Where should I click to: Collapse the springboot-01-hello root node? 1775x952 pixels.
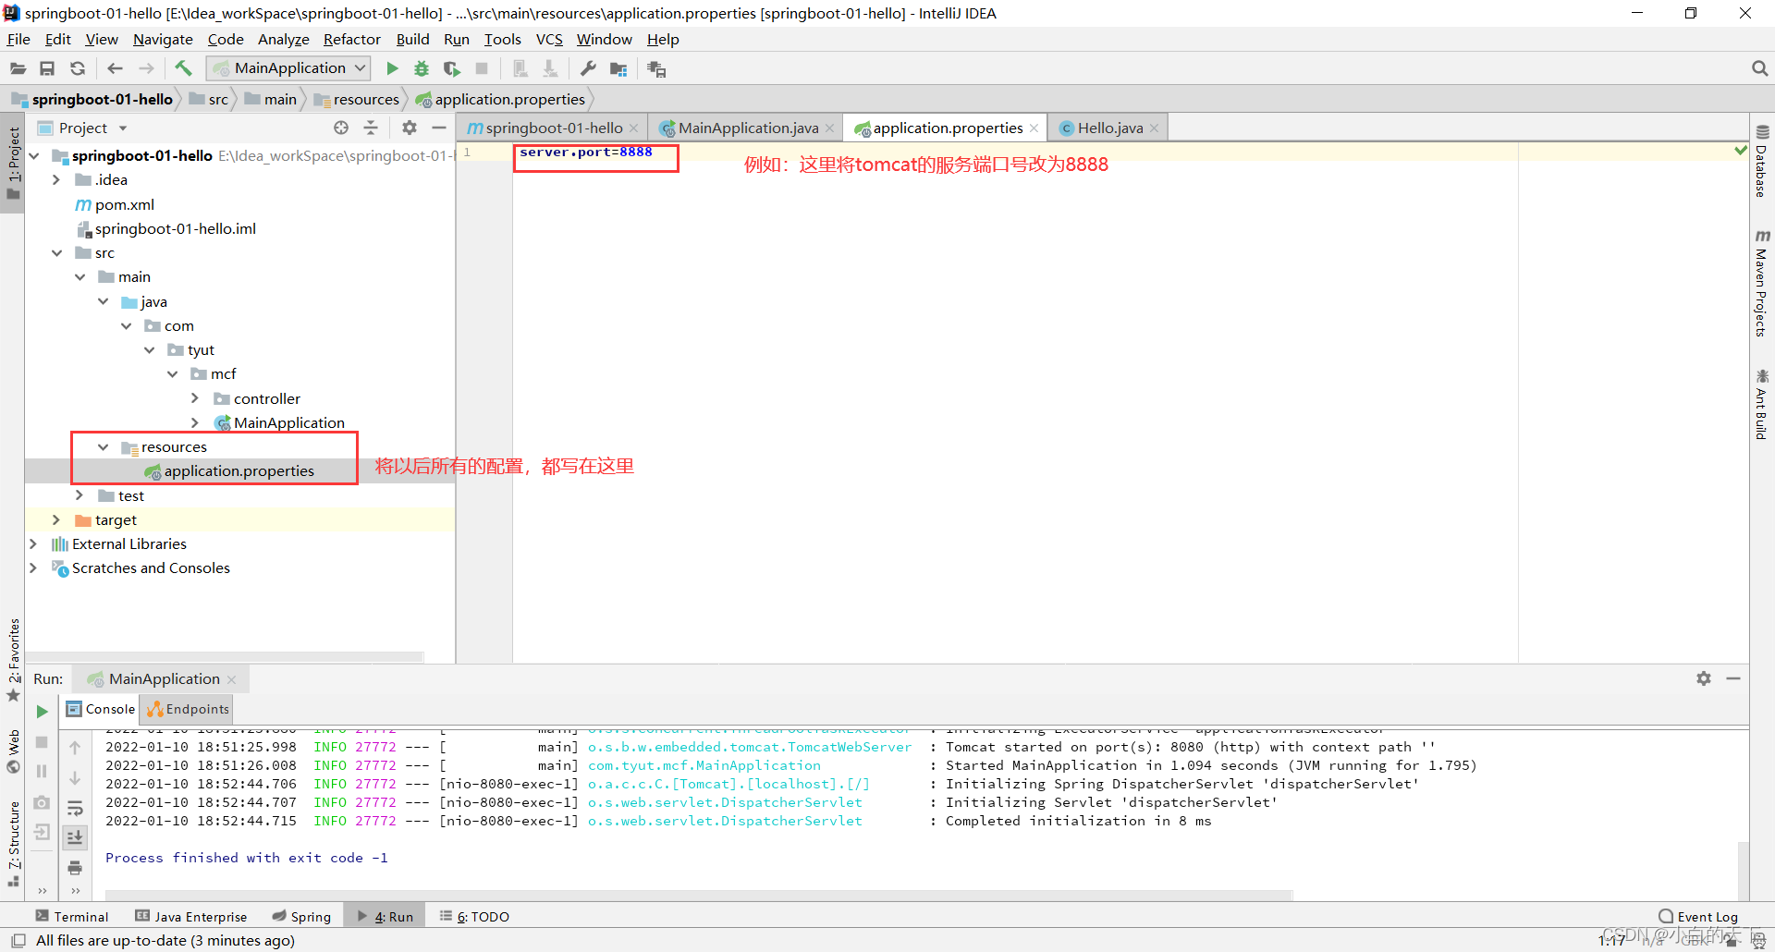tap(34, 155)
